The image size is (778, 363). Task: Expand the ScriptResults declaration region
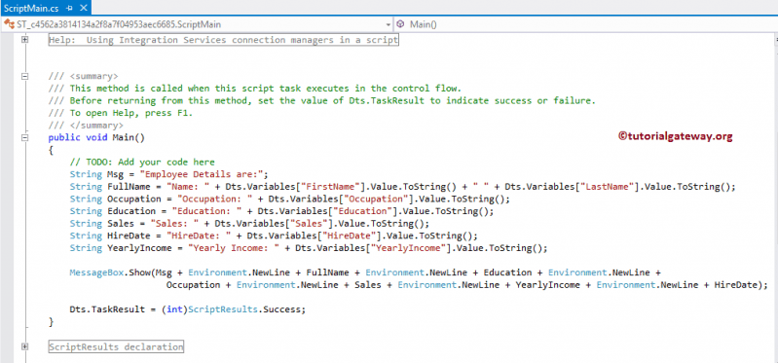(24, 346)
